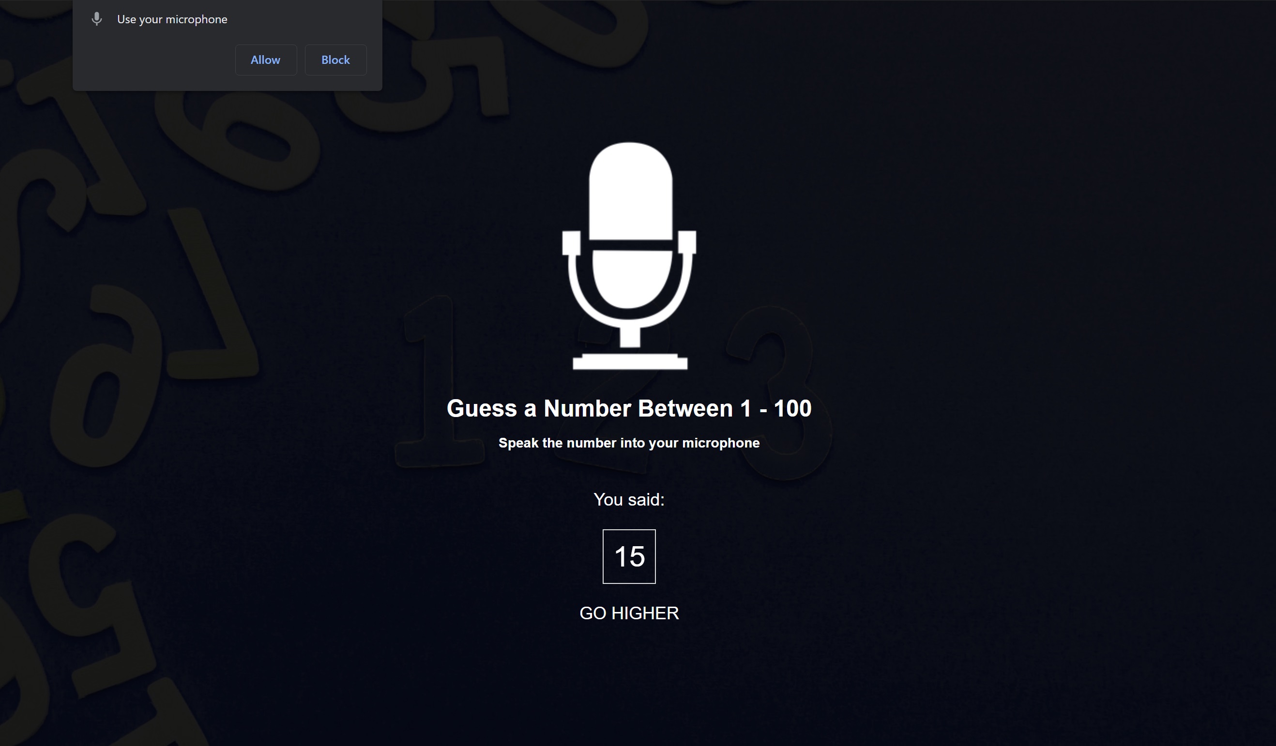Click 'Speak the number into your microphone' text
Viewport: 1276px width, 746px height.
click(x=629, y=443)
